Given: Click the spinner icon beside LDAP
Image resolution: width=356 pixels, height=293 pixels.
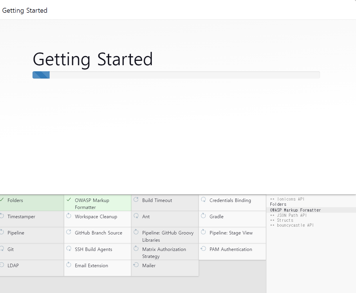Looking at the screenshot, I should [x=2, y=265].
